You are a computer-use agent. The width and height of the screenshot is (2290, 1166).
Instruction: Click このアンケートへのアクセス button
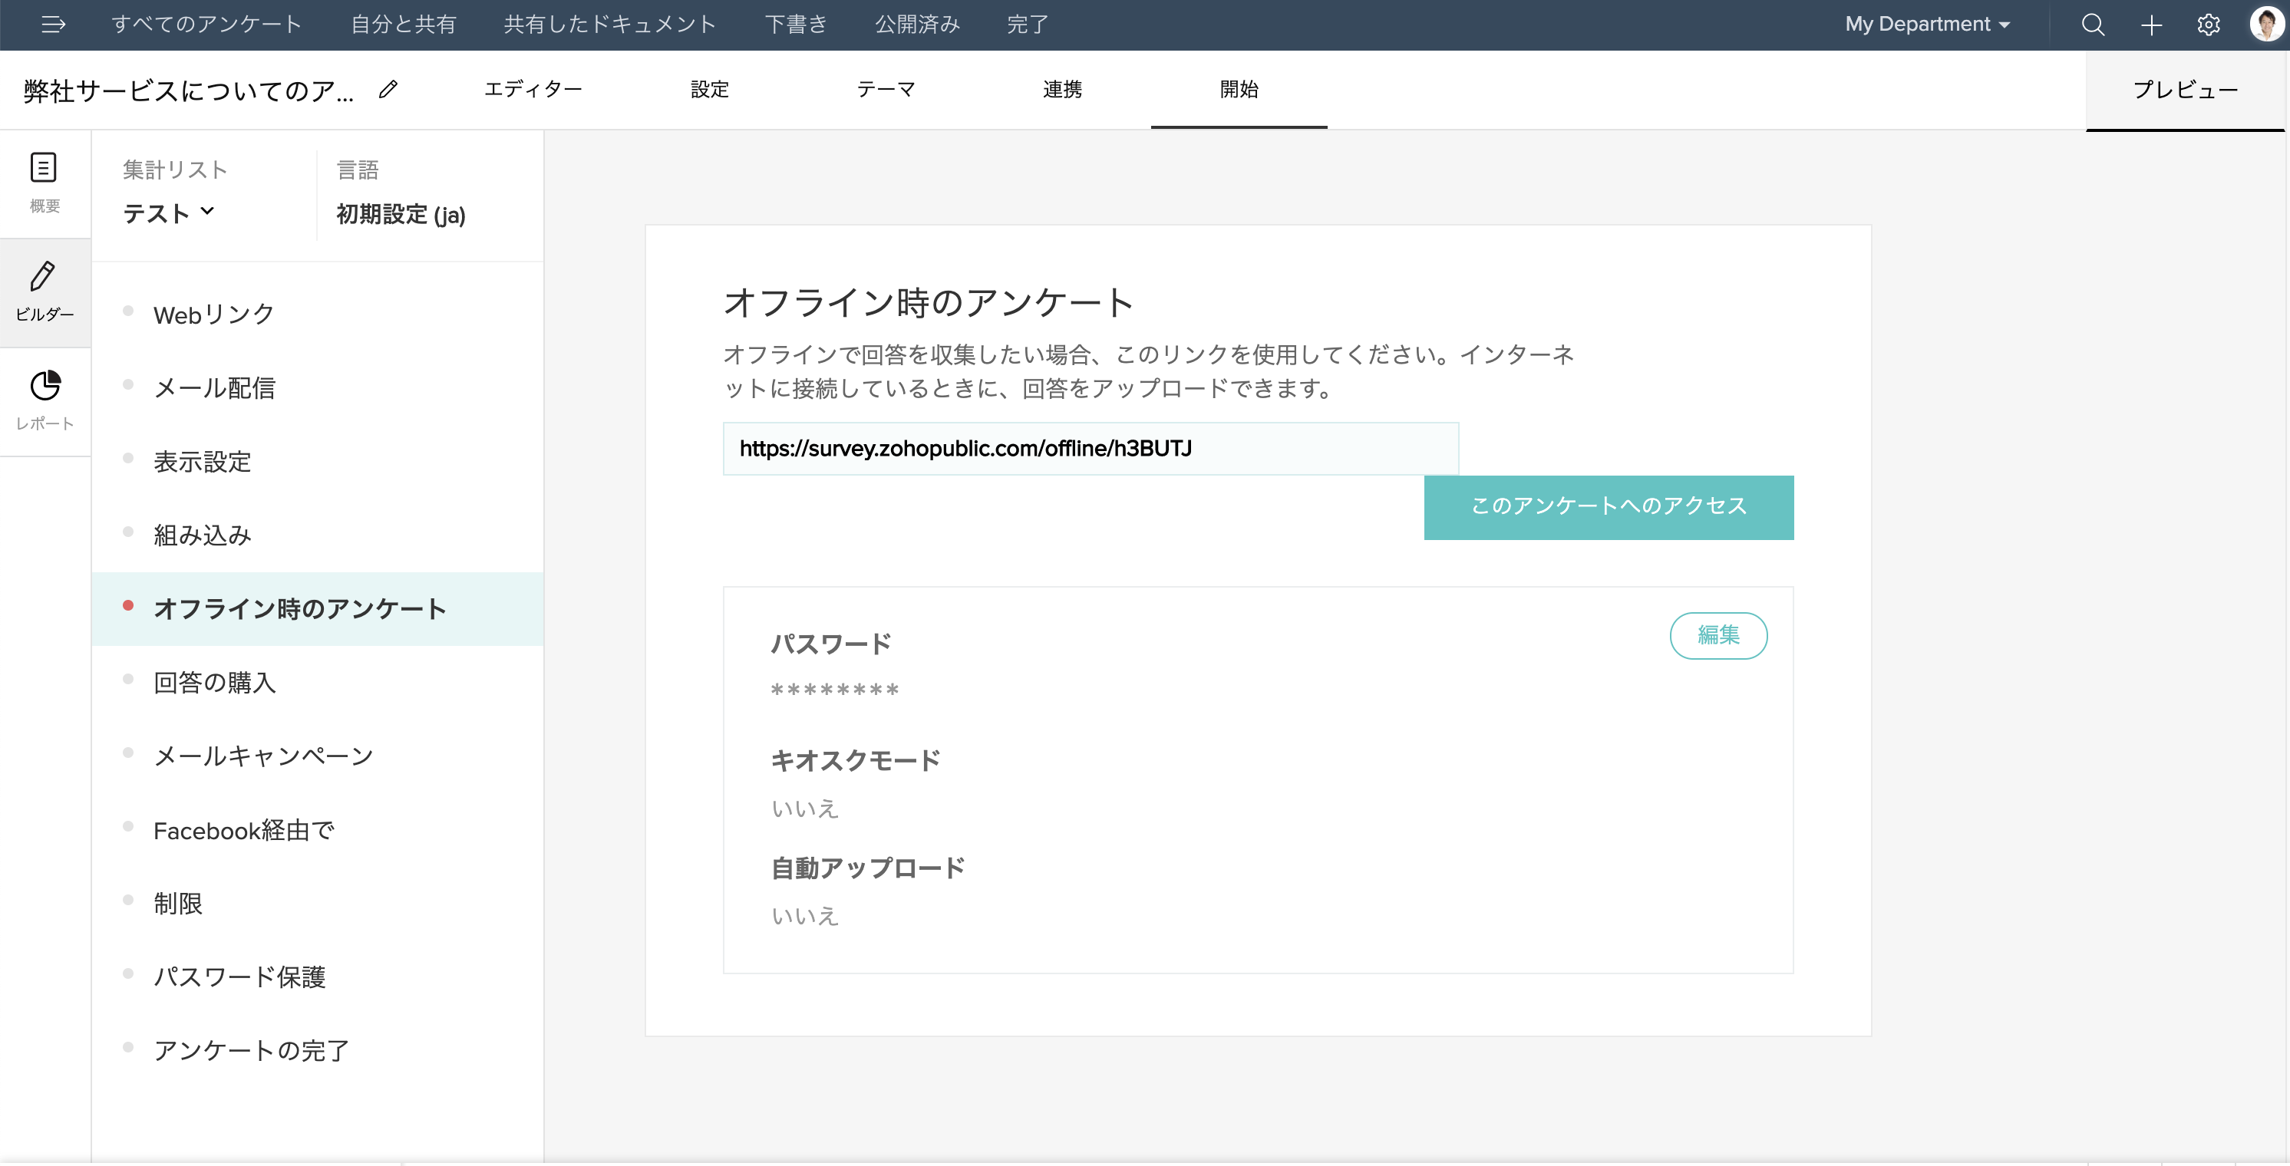(x=1609, y=506)
